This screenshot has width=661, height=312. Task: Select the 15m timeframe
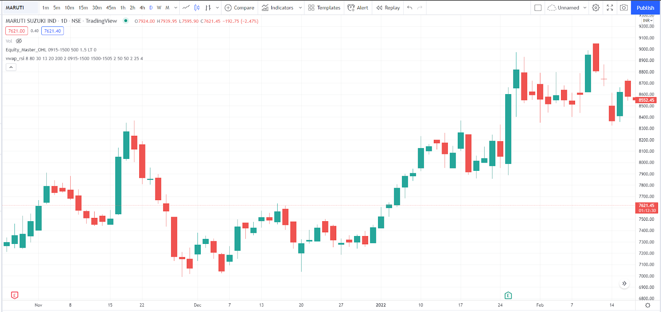coord(83,7)
